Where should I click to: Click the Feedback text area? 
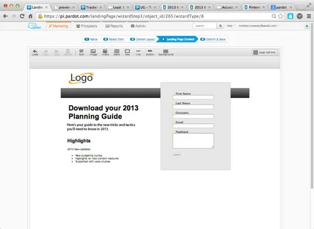pyautogui.click(x=193, y=141)
